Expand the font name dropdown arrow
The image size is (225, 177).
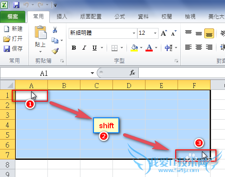[134, 33]
